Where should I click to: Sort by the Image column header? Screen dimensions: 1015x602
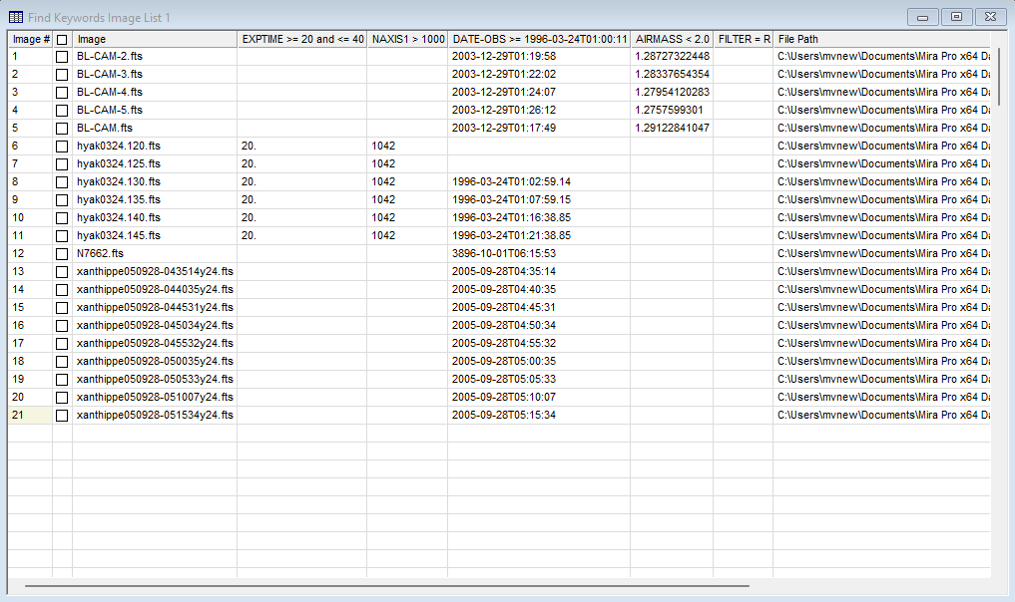(x=155, y=39)
